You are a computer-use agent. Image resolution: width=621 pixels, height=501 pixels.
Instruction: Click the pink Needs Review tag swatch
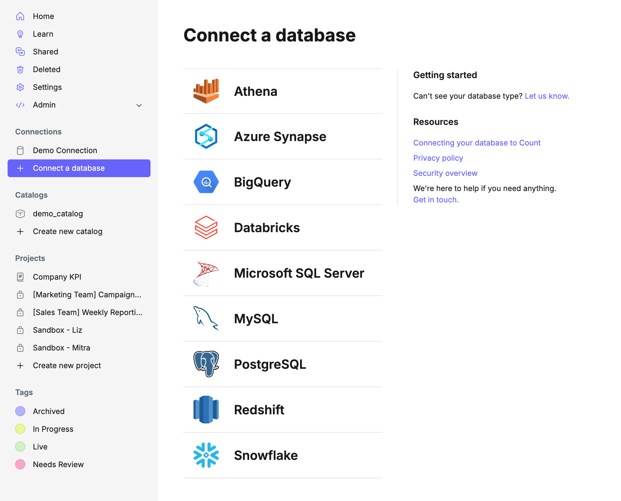point(20,464)
